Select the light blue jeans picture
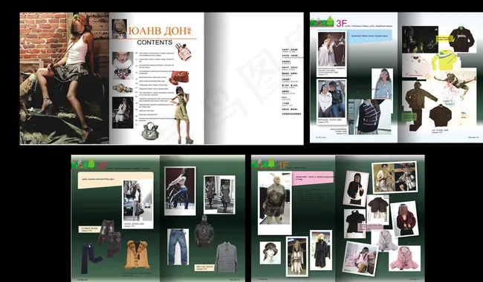Screen dimensions: 483x282 [178, 246]
